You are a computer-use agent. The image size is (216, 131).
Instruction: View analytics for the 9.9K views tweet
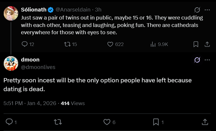[x=153, y=44]
